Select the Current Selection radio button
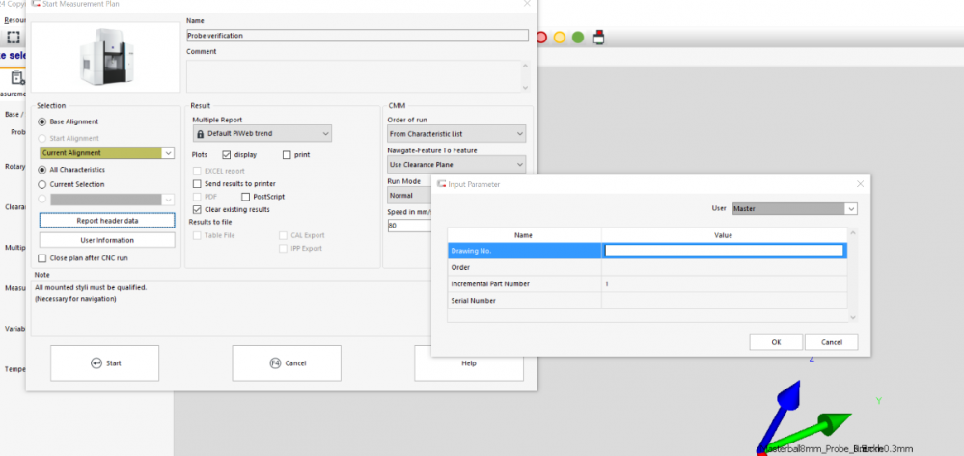964x456 pixels. pos(41,184)
